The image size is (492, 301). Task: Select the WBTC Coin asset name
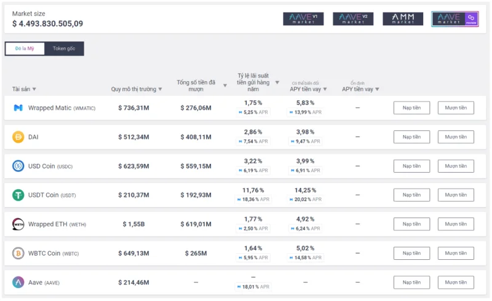click(x=54, y=253)
